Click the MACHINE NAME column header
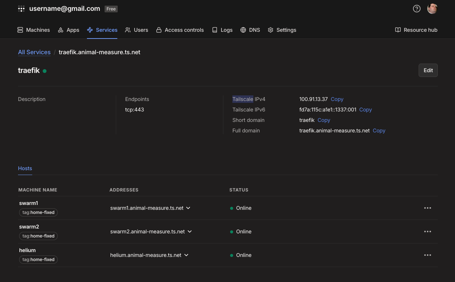455x282 pixels. click(x=38, y=190)
